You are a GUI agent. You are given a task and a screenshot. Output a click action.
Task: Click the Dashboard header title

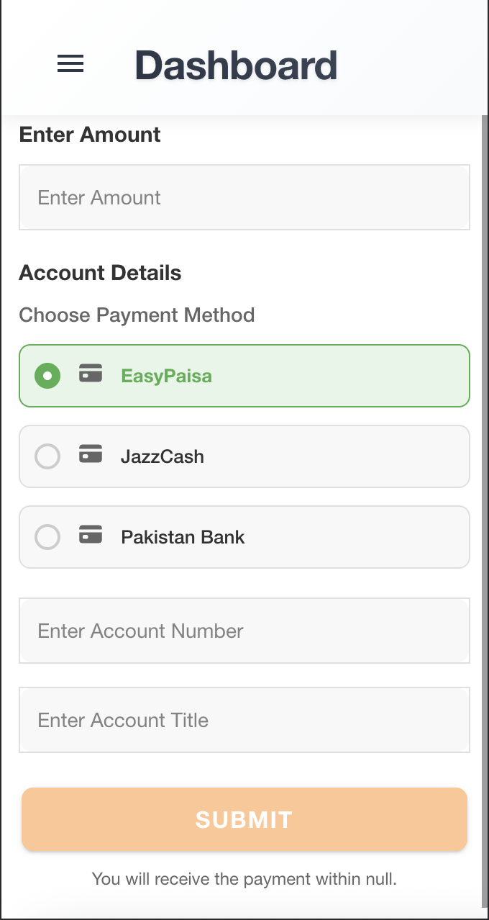(236, 66)
